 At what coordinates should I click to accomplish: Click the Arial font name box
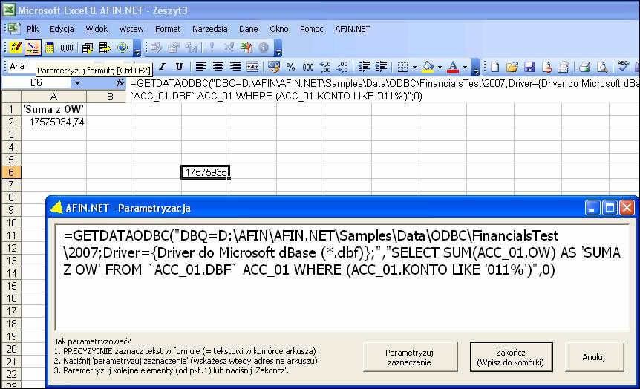19,67
